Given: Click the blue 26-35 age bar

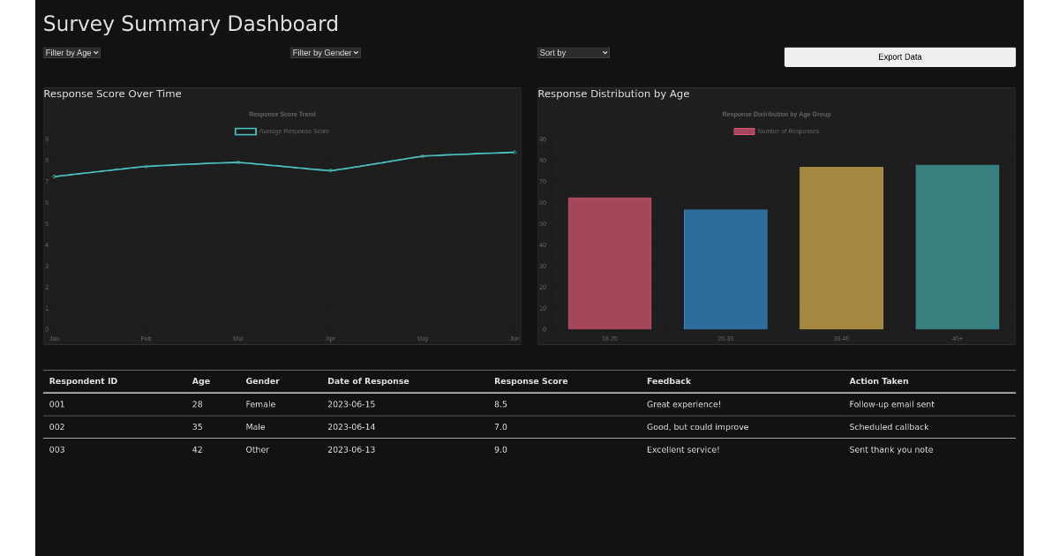Looking at the screenshot, I should pyautogui.click(x=725, y=269).
